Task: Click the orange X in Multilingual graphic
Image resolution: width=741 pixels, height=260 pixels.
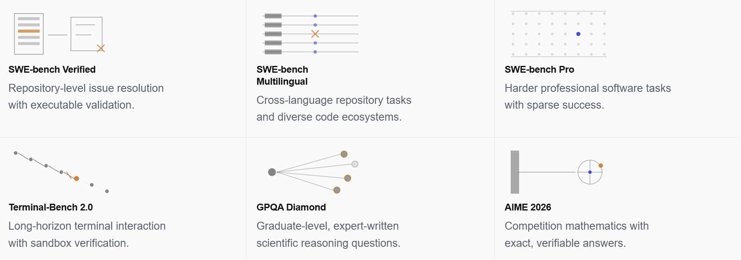Action: tap(315, 34)
